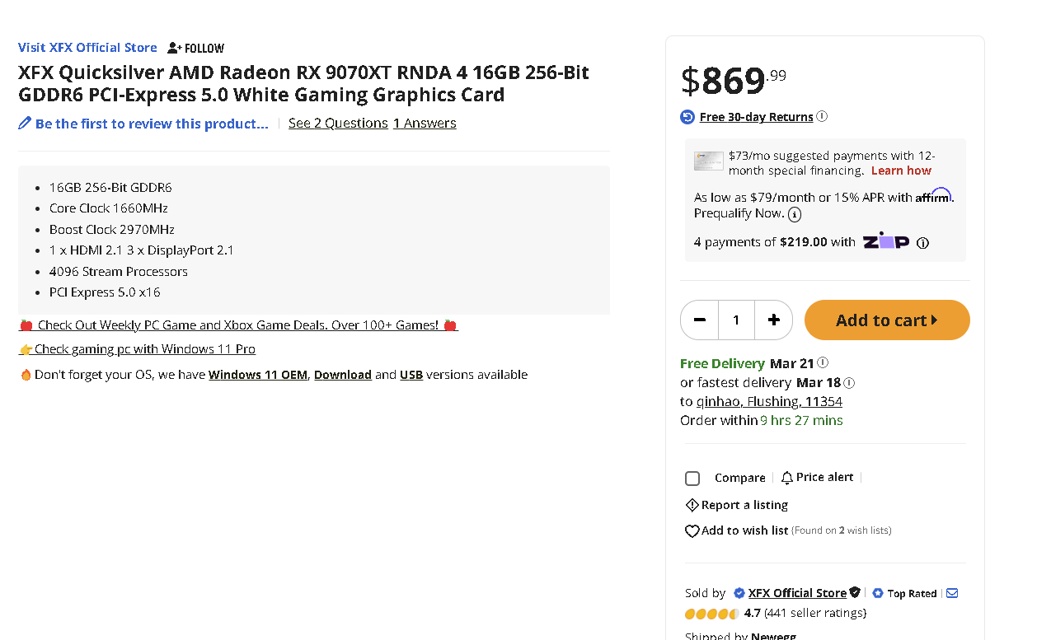Increase quantity with the plus button

point(773,320)
